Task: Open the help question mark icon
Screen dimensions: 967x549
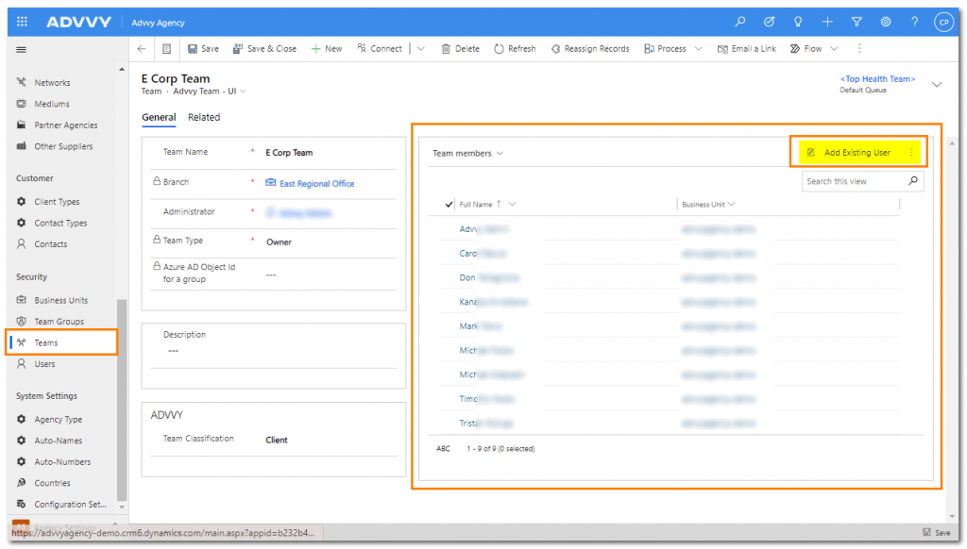Action: pos(914,22)
